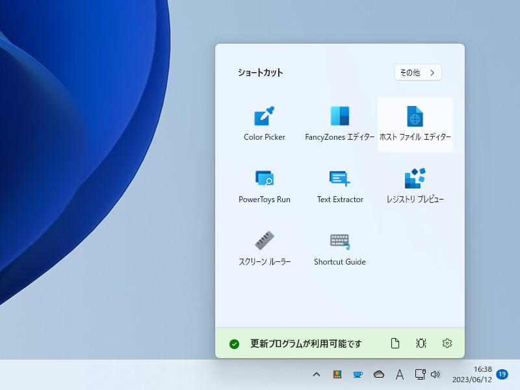Open FancyZones エディター shortcut
This screenshot has width=520, height=390.
339,124
